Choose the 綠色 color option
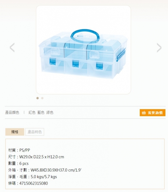Image resolution: width=168 pixels, height=192 pixels. 50,112
